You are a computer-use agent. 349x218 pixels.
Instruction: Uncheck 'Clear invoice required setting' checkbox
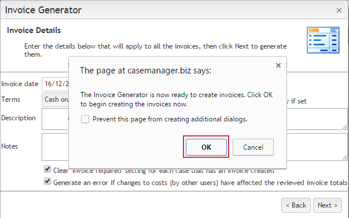coord(47,169)
